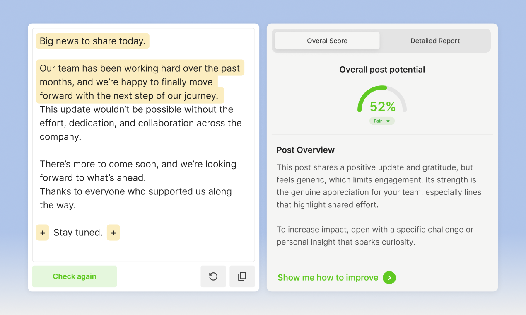Switch to the Detailed Report tab
This screenshot has height=315, width=526.
[x=435, y=41]
